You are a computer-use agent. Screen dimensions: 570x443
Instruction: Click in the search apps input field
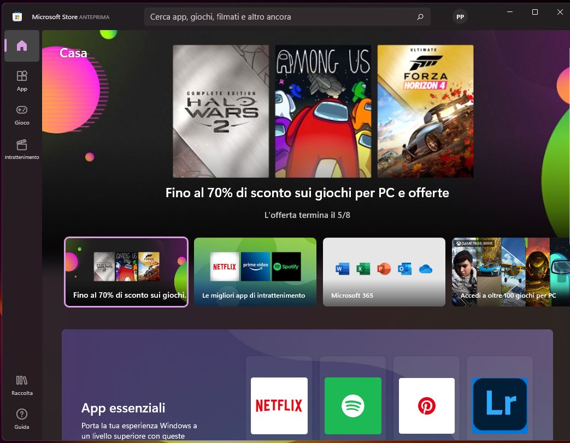click(x=287, y=17)
